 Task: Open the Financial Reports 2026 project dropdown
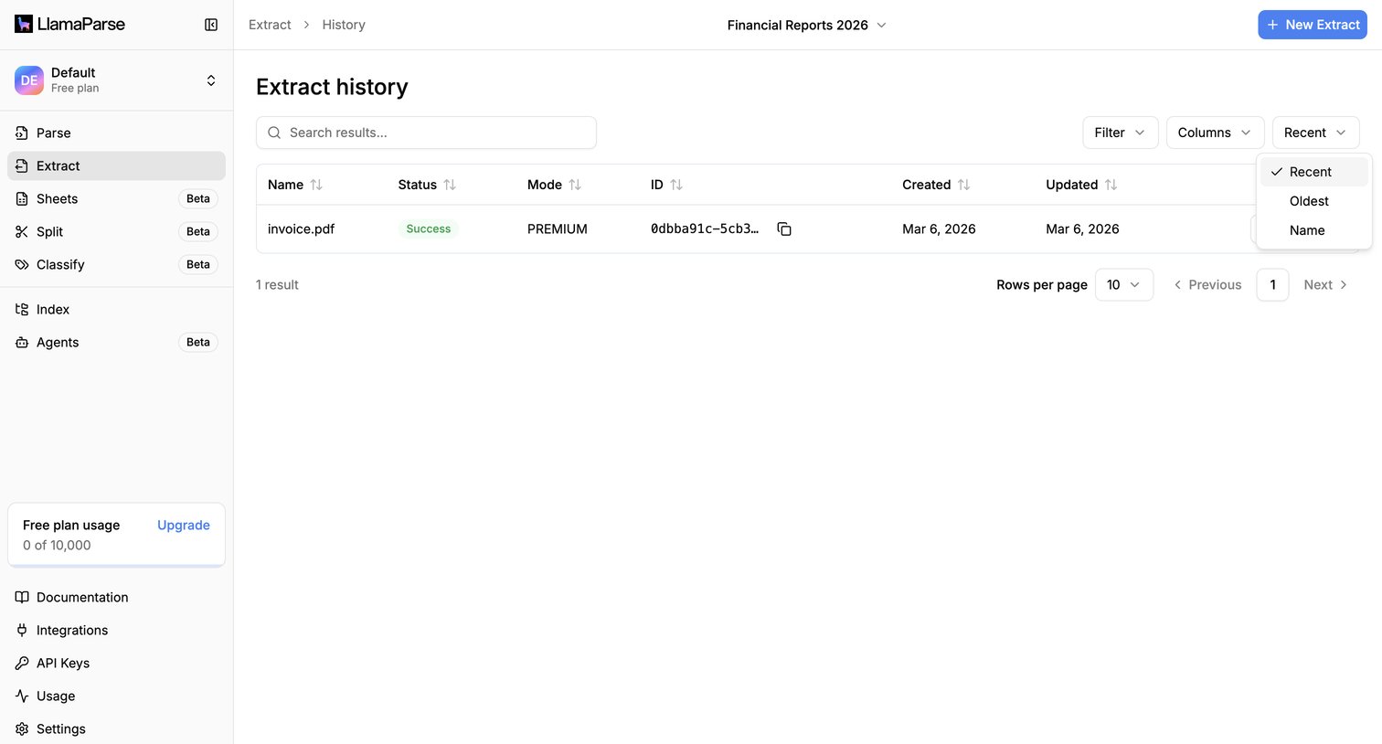coord(807,25)
